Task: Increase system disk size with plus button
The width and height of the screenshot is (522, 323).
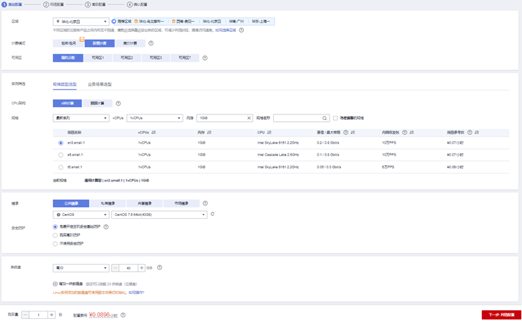Action: point(142,267)
